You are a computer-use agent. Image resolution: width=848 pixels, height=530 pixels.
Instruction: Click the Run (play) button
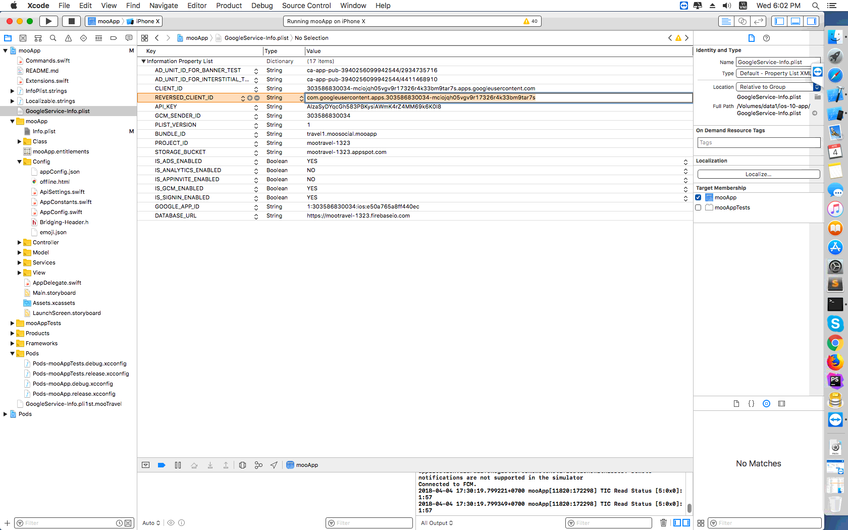click(48, 21)
